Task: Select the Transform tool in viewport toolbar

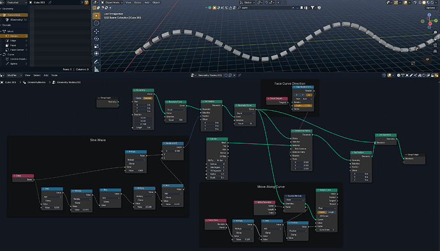Action: click(96, 54)
